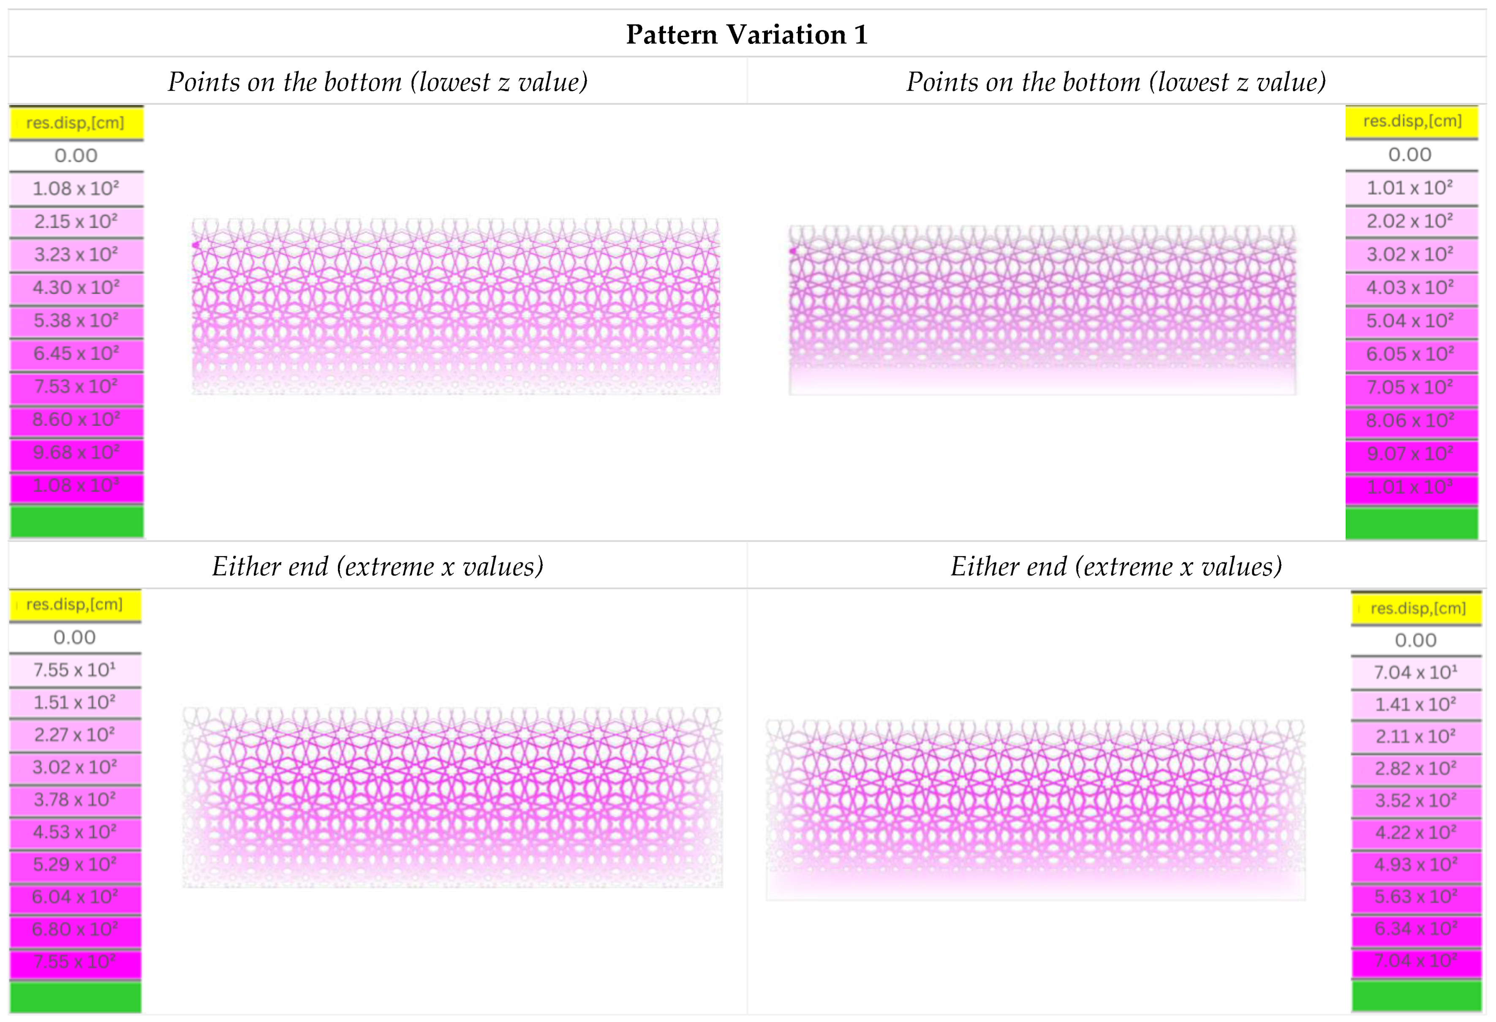Choose the 4.93 x 10² legend band
The image size is (1496, 1022).
[x=1415, y=865]
